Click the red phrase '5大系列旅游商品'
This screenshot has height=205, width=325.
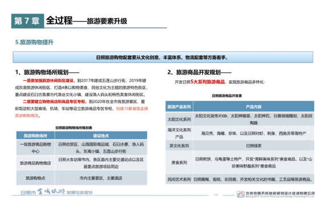(x=208, y=82)
